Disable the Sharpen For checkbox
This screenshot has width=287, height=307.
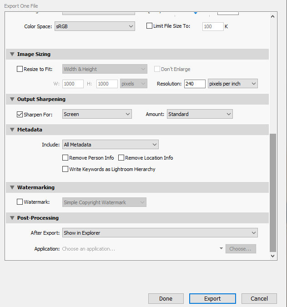point(20,114)
